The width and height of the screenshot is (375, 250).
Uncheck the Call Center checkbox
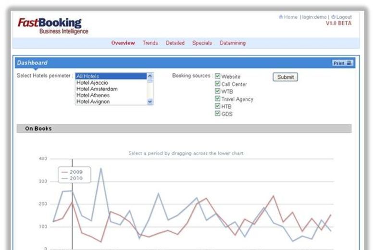[x=217, y=84]
